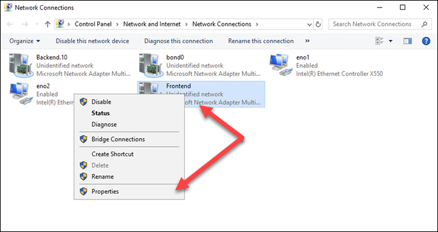438x232 pixels.
Task: Click the Backend.10 connection name
Action: click(x=51, y=57)
